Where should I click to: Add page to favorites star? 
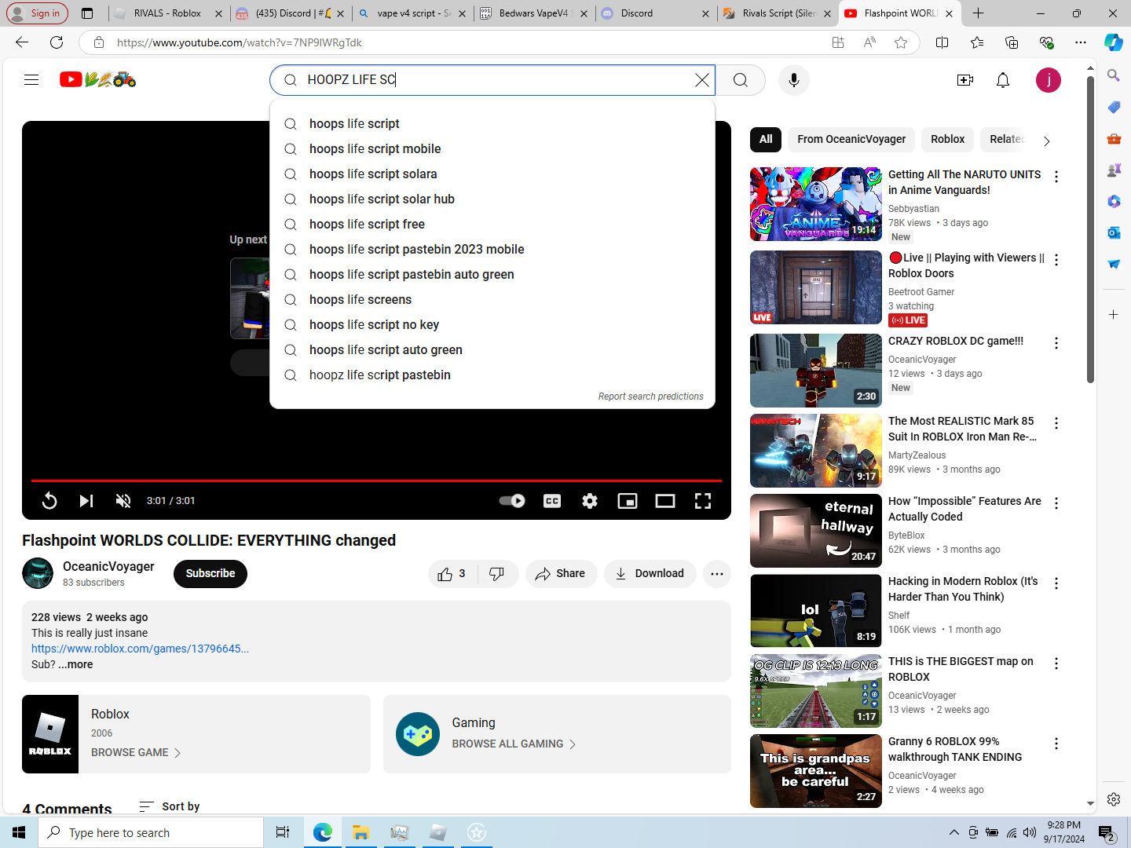(901, 42)
